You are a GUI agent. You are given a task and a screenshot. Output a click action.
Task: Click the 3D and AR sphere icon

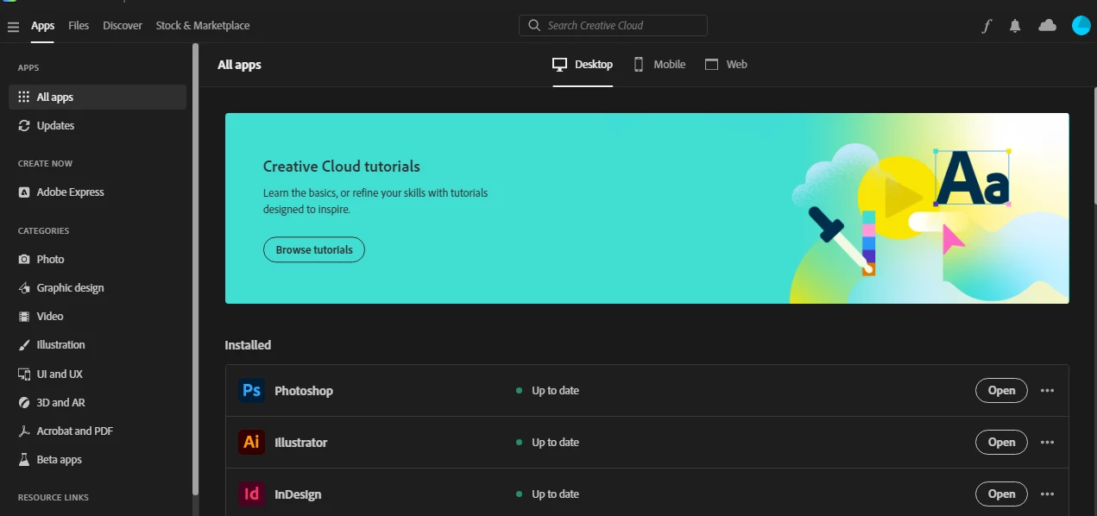(x=24, y=403)
